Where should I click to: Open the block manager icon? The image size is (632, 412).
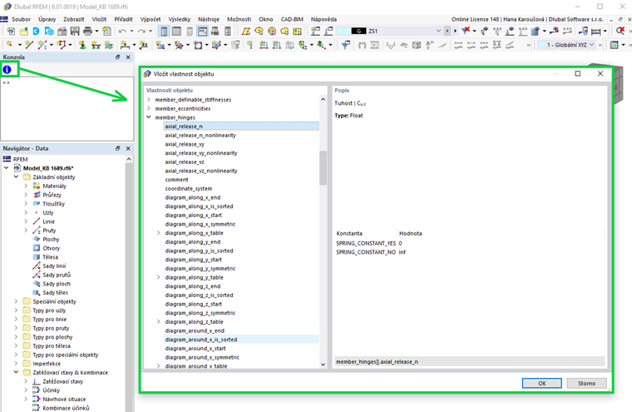pyautogui.click(x=62, y=31)
